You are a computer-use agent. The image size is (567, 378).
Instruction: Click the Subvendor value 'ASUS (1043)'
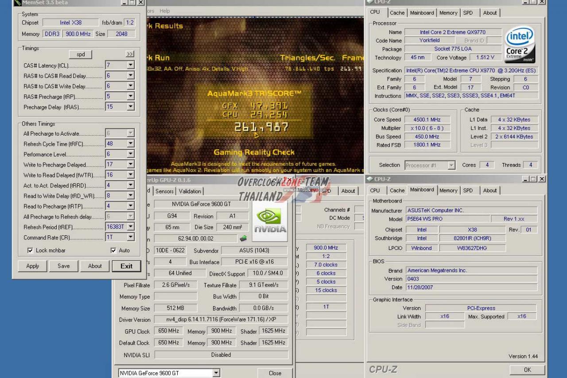[x=254, y=250]
